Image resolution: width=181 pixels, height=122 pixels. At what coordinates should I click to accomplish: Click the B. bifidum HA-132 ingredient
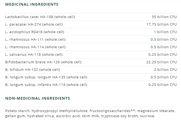coord(32,70)
